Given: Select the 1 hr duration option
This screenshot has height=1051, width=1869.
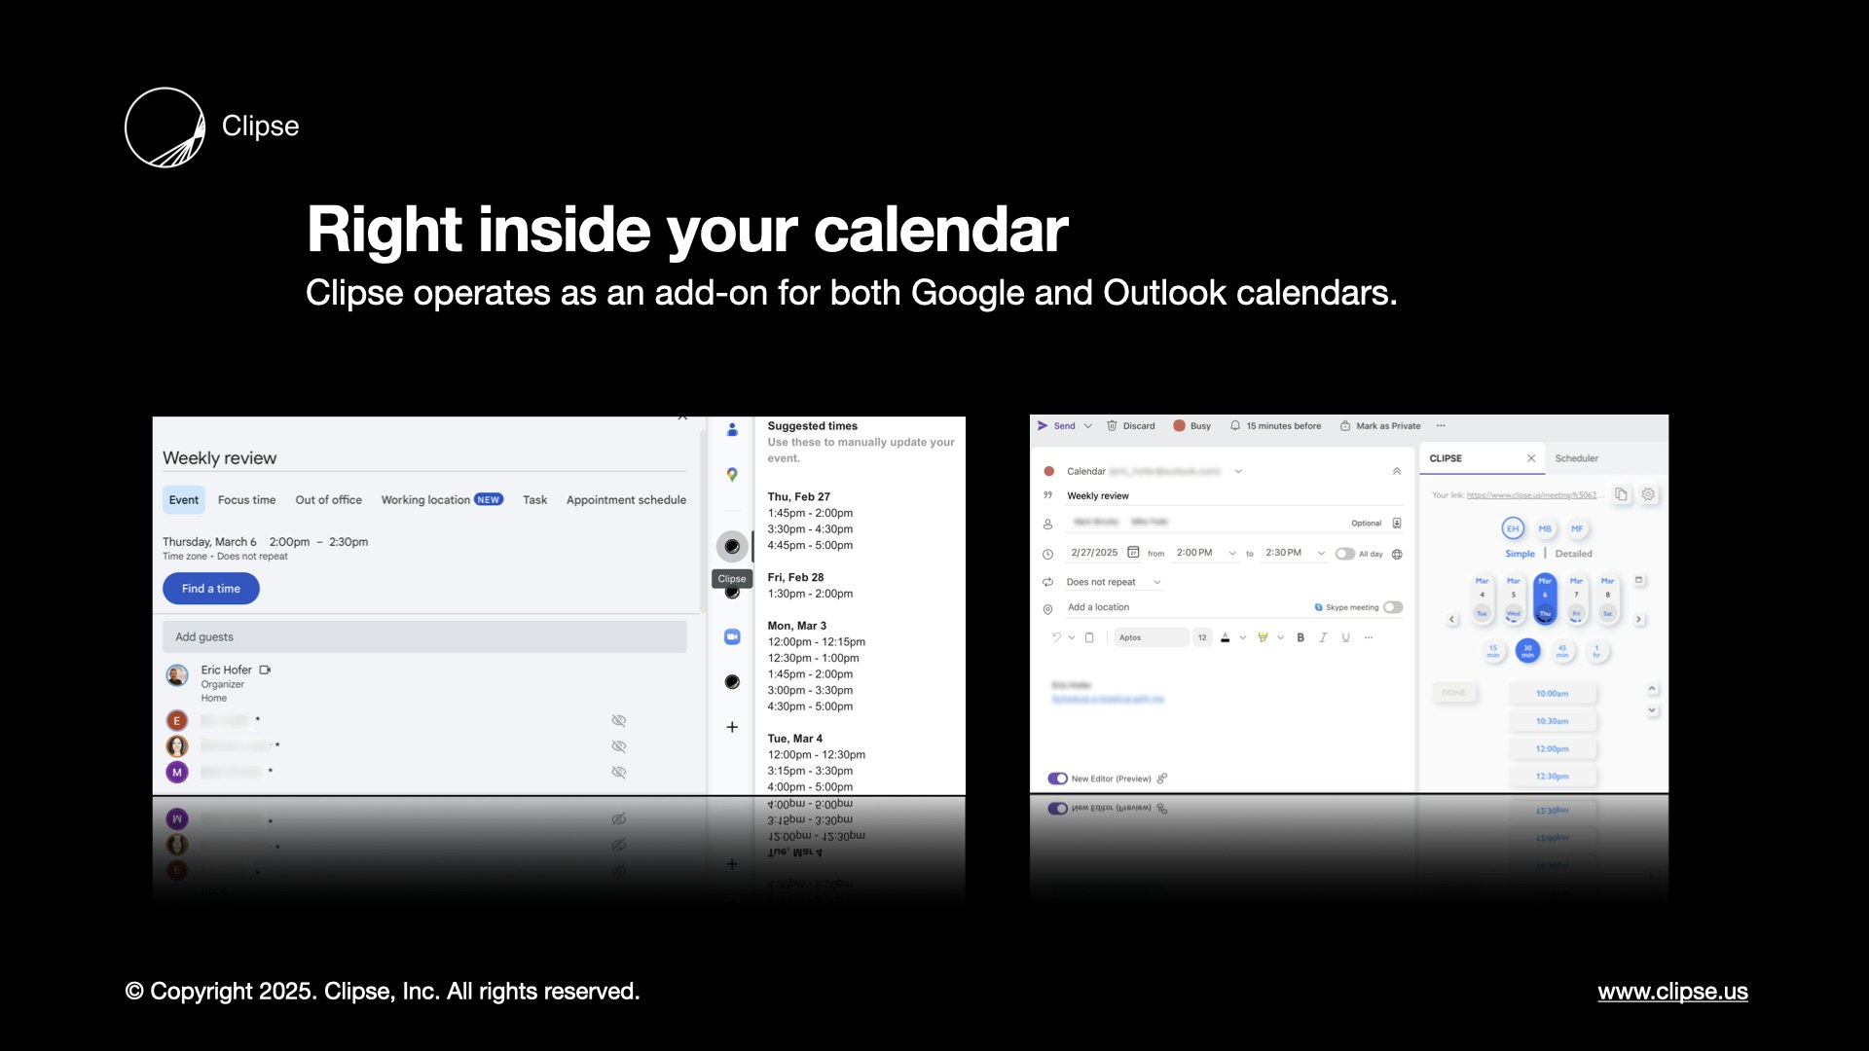Looking at the screenshot, I should tap(1596, 651).
